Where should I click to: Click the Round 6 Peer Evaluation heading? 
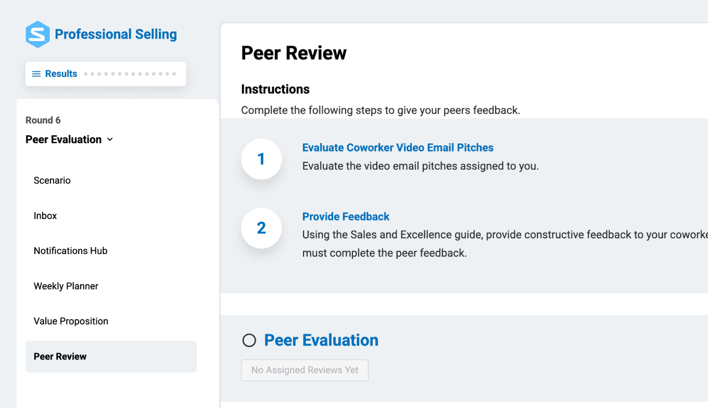tap(64, 139)
